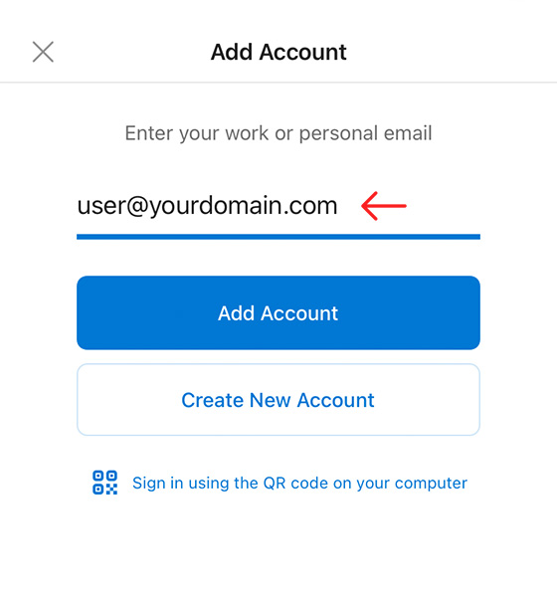The width and height of the screenshot is (557, 590).
Task: Place cursor after .com in email field
Action: [x=339, y=206]
